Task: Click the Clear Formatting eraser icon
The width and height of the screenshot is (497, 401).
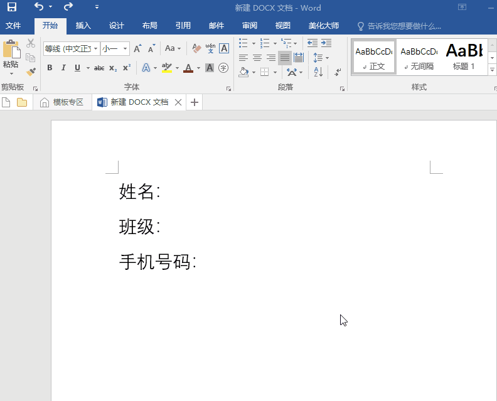Action: 196,48
